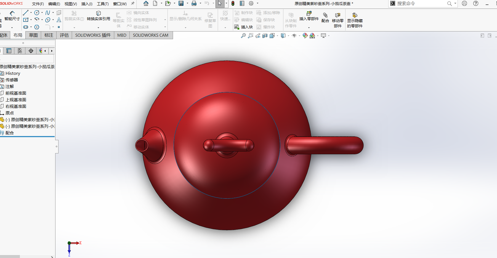Switch to the SOLIDWORKS CAM tab
The height and width of the screenshot is (258, 497).
pyautogui.click(x=151, y=35)
